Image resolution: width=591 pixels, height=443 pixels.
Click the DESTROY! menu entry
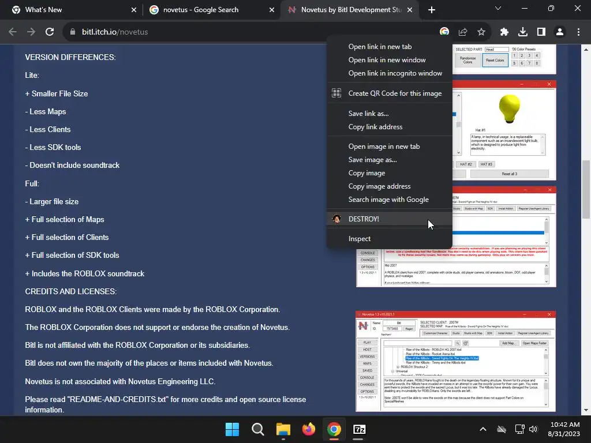(x=390, y=219)
